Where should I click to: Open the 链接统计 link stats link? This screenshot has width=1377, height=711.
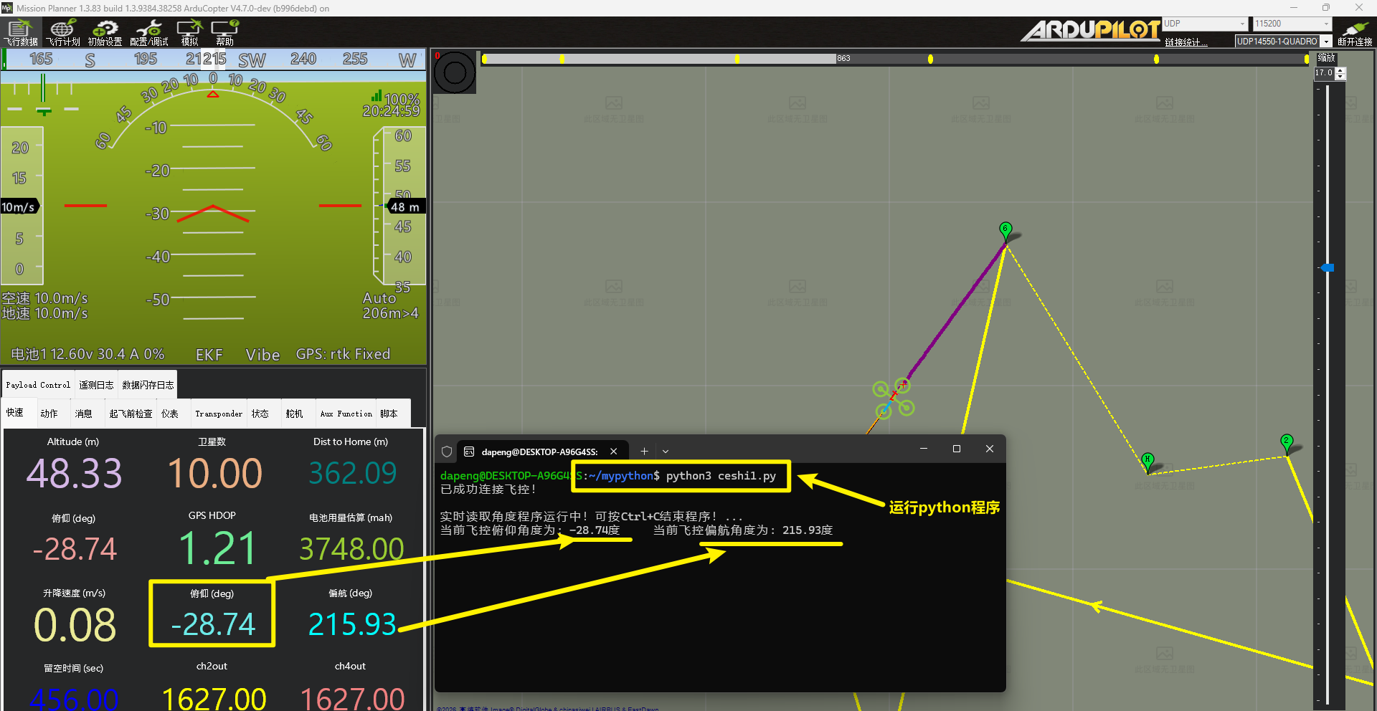pos(1186,42)
